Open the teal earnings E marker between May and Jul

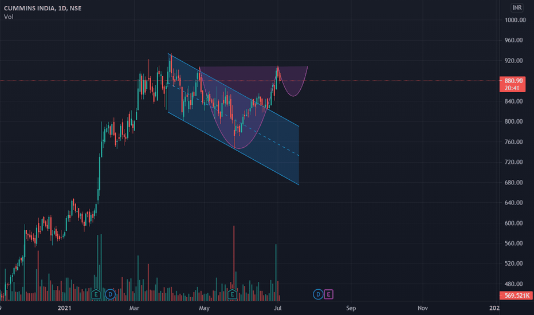(232, 294)
